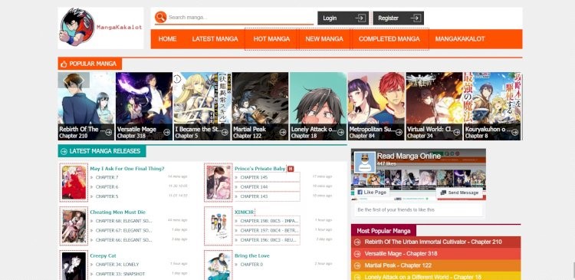Click Read Manga Online page avatar icon
The image size is (575, 280).
(364, 162)
